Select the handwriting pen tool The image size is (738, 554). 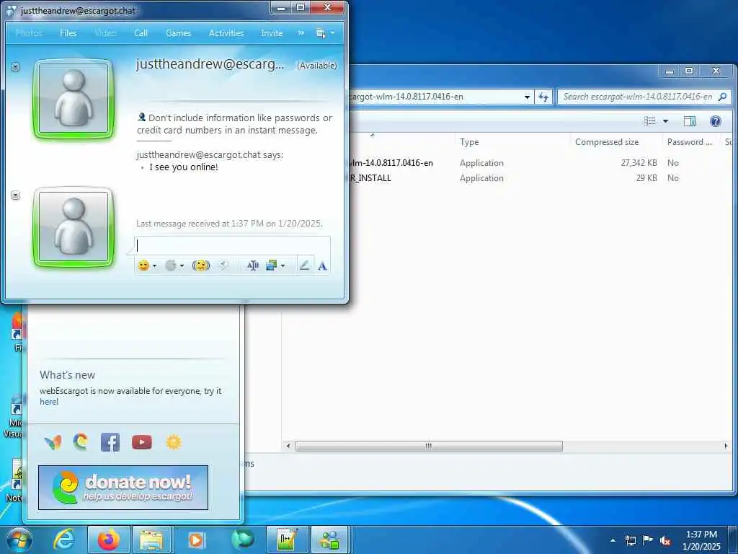(x=305, y=265)
